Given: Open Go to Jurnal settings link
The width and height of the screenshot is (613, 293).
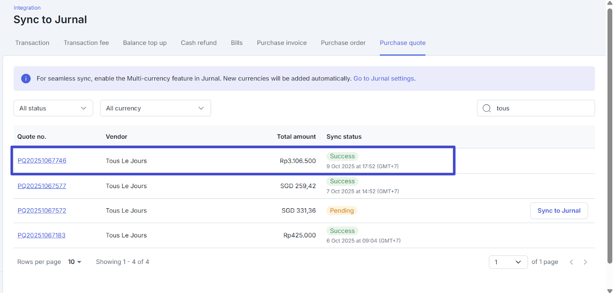Looking at the screenshot, I should [x=384, y=79].
